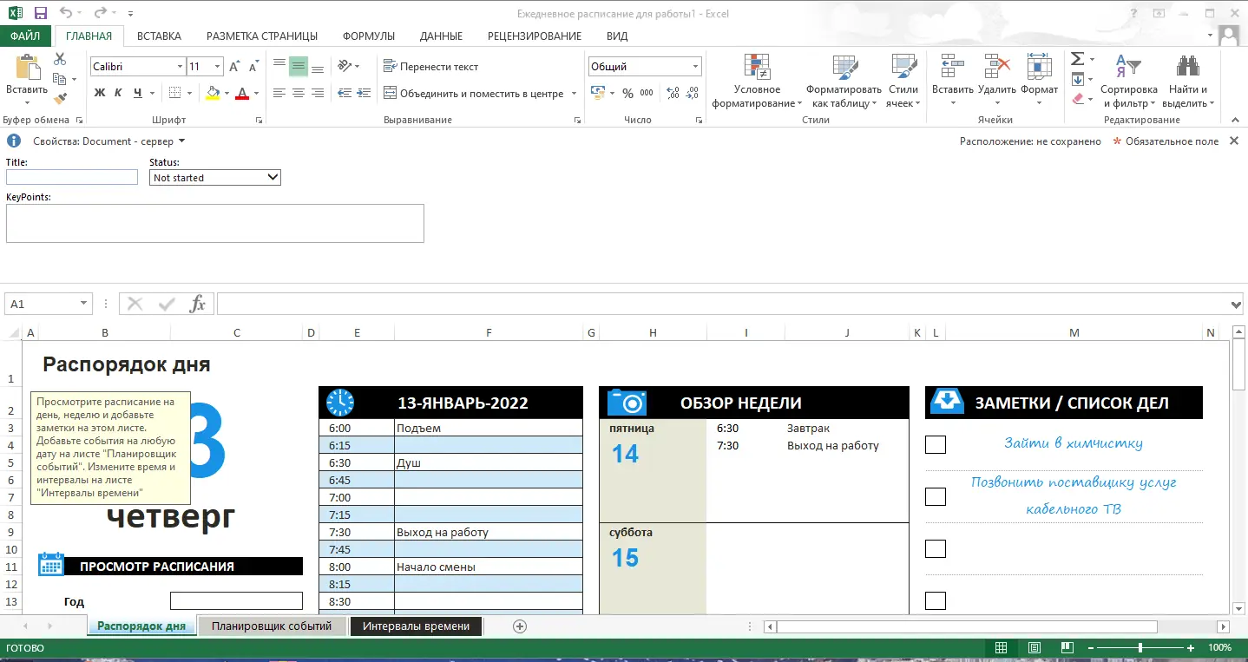Screen dimensions: 1248x662
Task: Click the Insert Function fx icon
Action: click(x=198, y=304)
